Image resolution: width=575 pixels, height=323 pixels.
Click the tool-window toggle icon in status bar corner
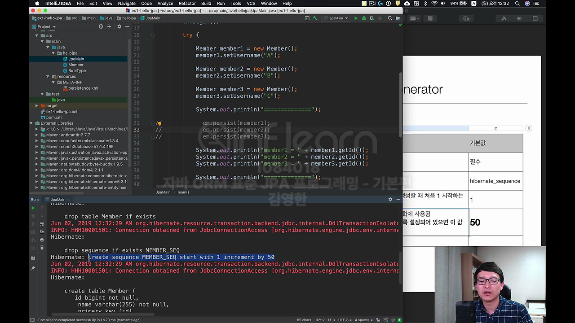(x=32, y=320)
